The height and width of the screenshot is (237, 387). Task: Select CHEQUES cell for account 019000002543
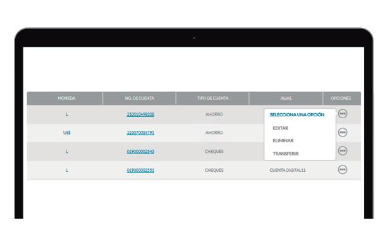[x=214, y=152]
